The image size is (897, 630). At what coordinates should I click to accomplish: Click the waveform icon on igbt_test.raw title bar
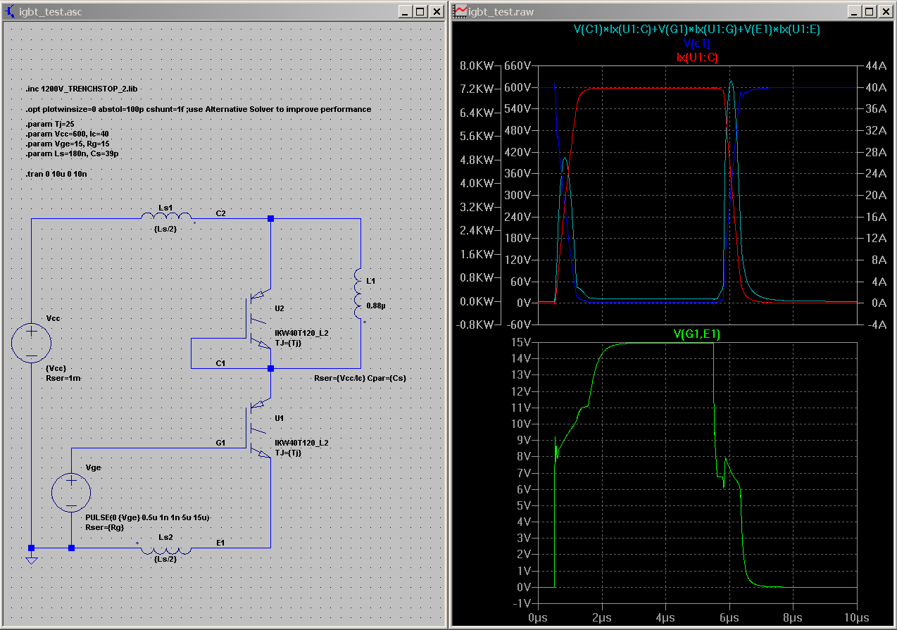pos(461,11)
